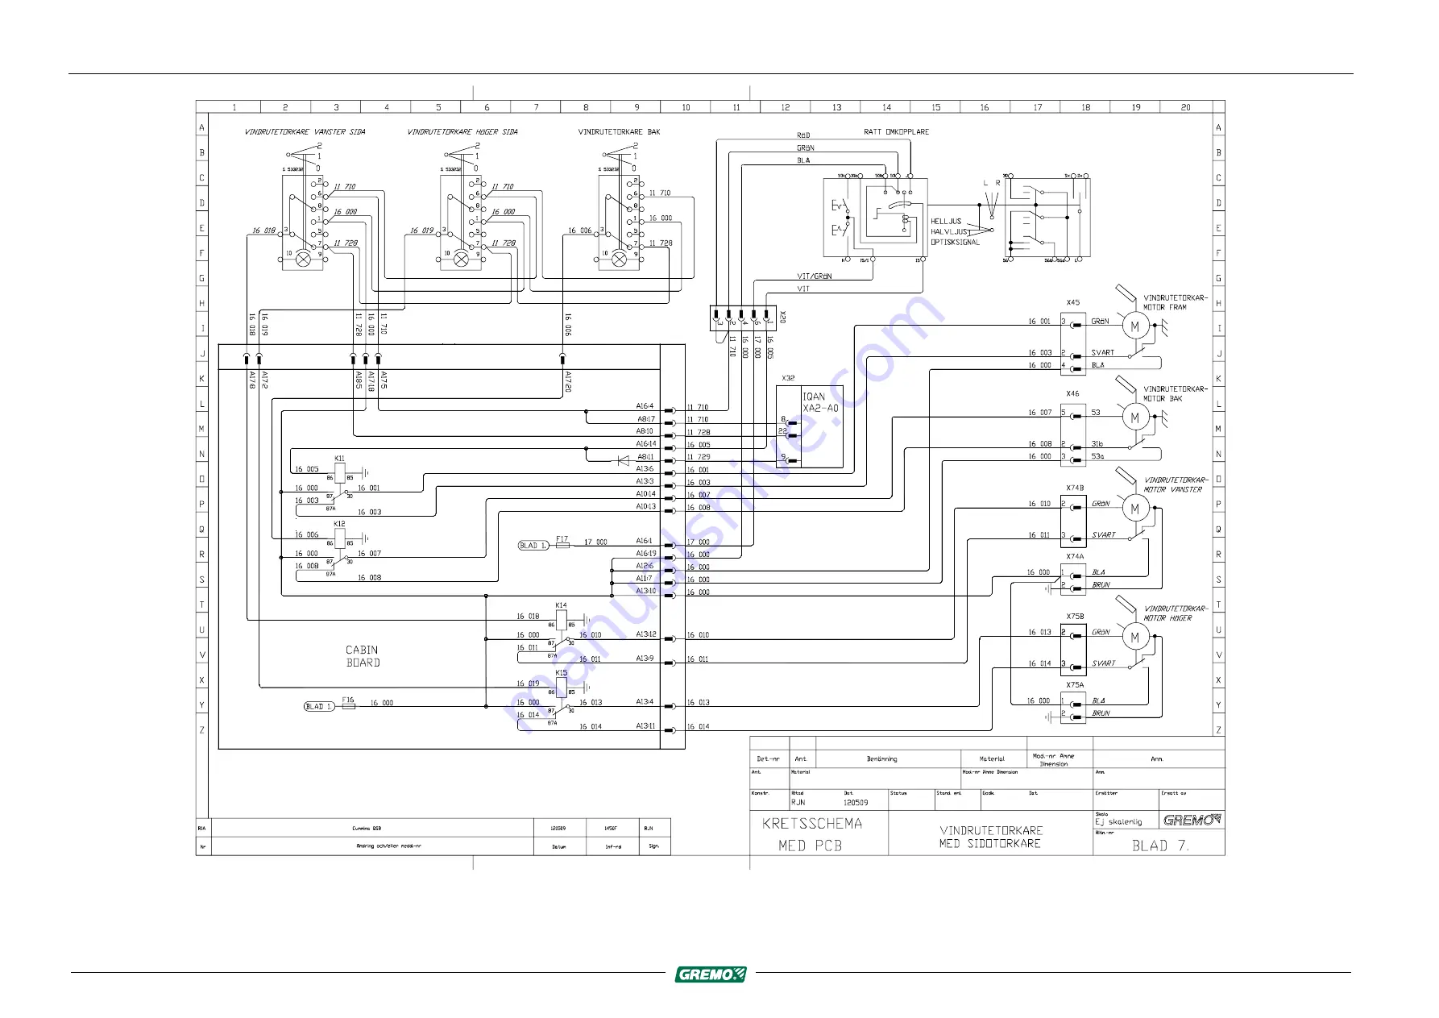Select the K11 relay coil symbol
Image resolution: width=1439 pixels, height=1018 pixels.
point(340,472)
